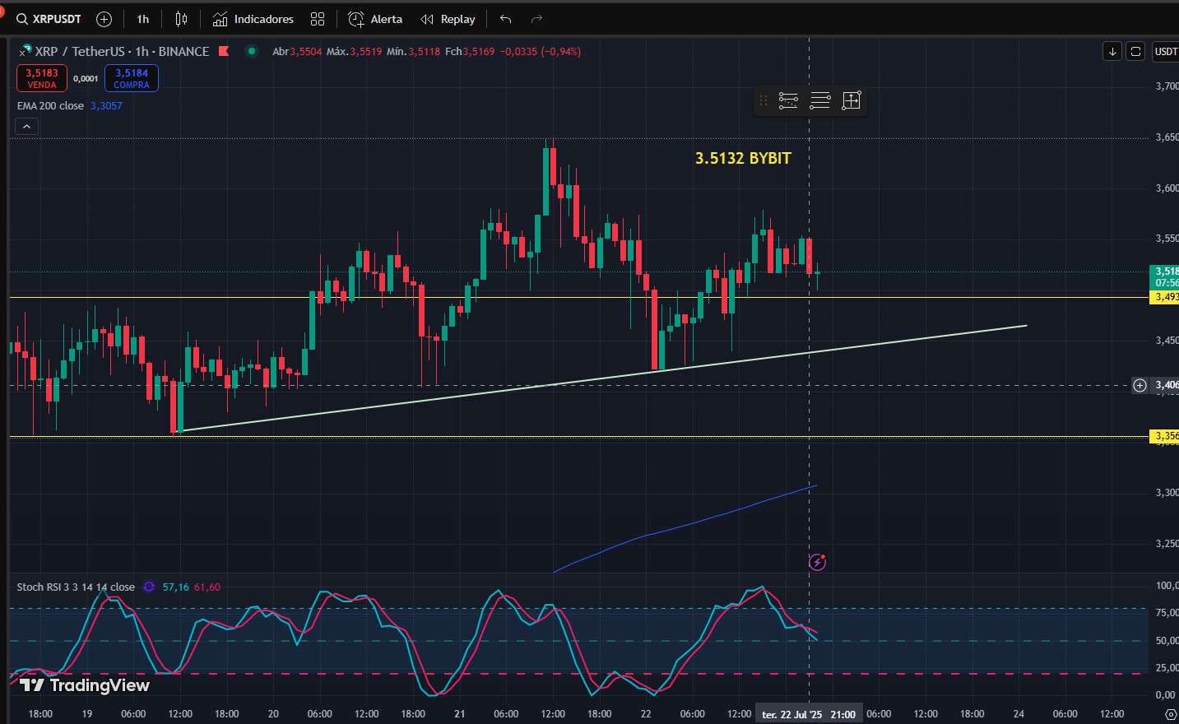Open the 1h timeframe selector
The height and width of the screenshot is (724, 1179).
pos(143,19)
